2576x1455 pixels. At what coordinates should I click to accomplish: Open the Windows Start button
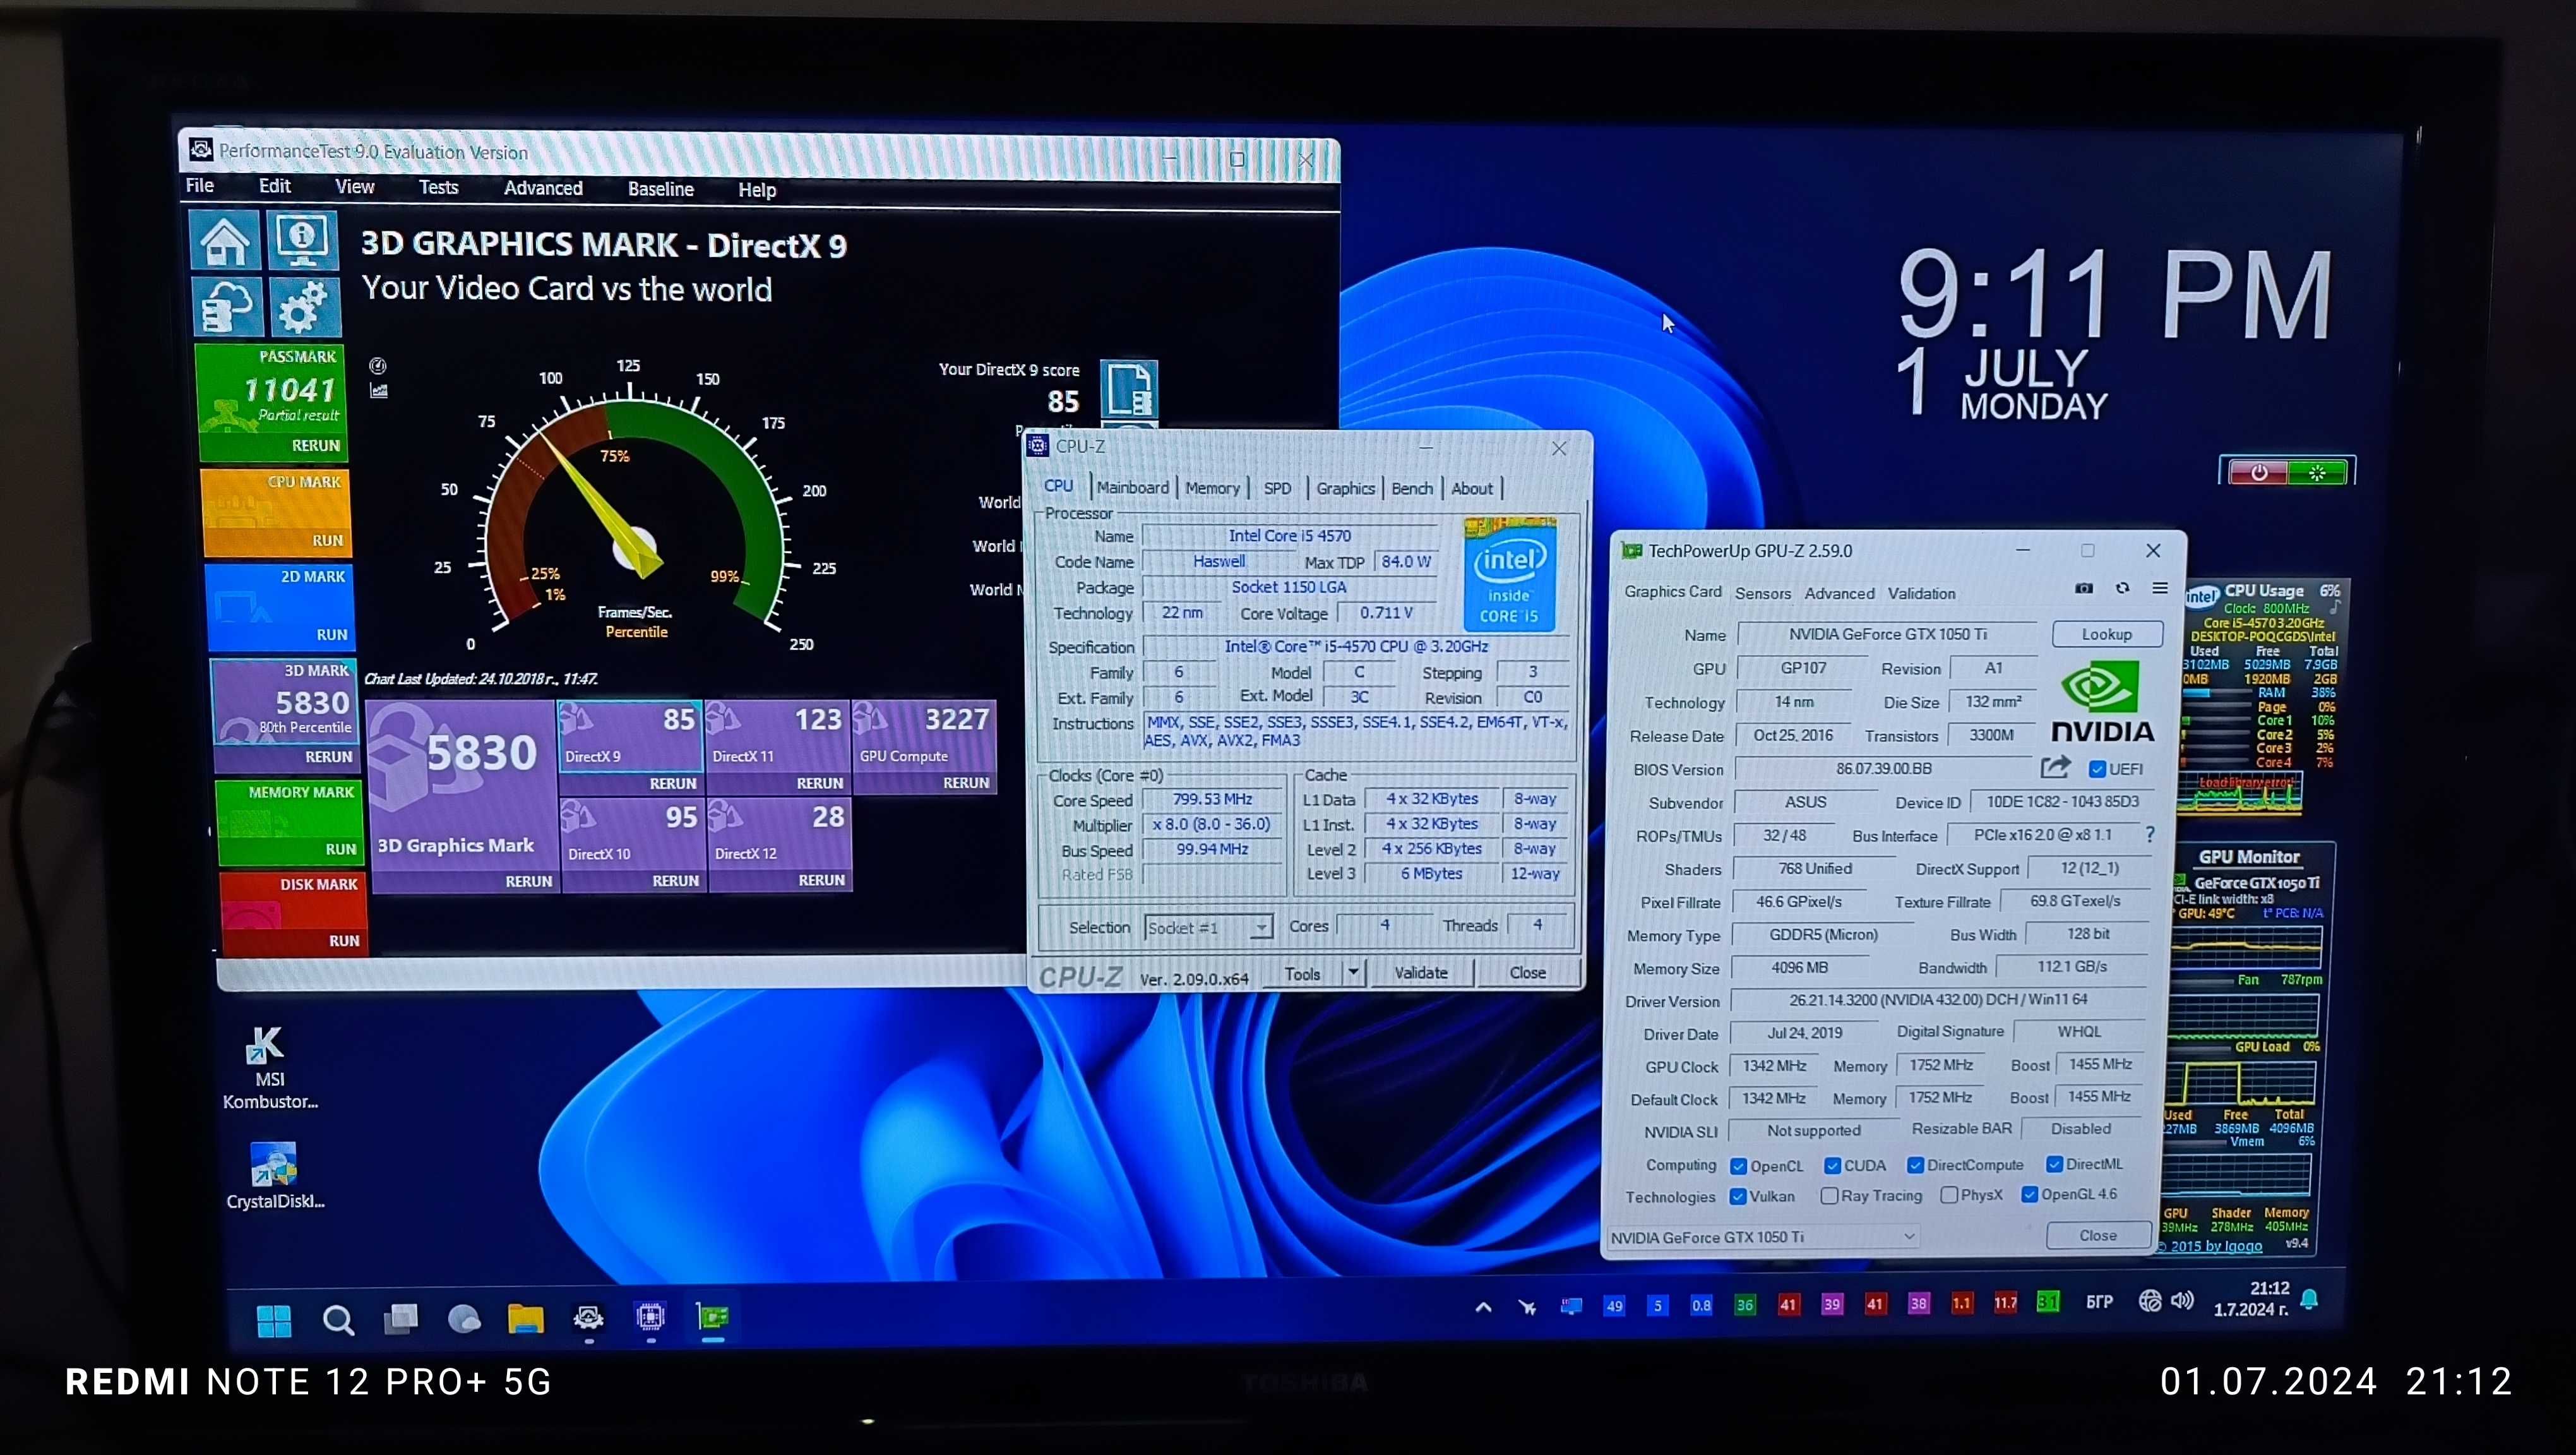click(x=274, y=1321)
